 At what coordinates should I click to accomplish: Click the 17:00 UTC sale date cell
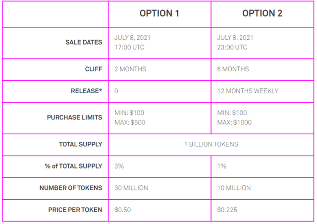pos(159,43)
